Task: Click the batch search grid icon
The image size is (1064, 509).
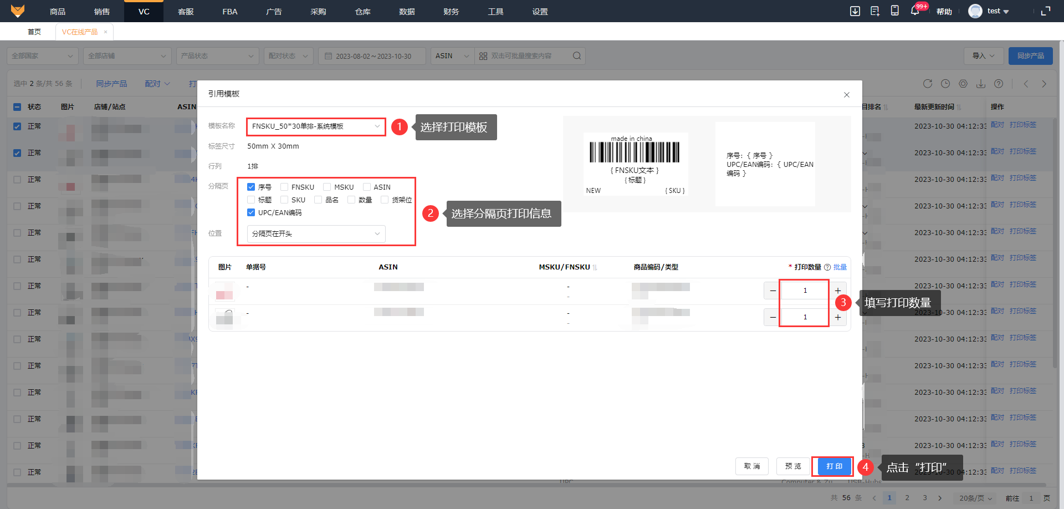Action: coord(483,56)
